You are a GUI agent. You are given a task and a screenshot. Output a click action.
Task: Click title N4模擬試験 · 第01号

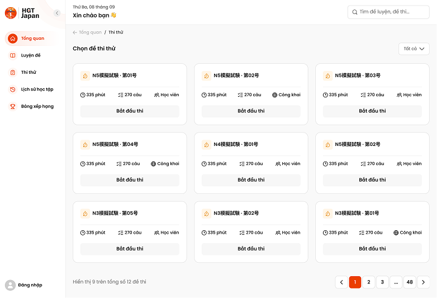236,144
